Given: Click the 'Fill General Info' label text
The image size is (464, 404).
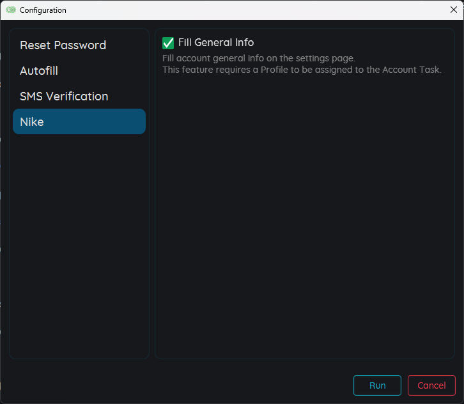Looking at the screenshot, I should click(216, 43).
